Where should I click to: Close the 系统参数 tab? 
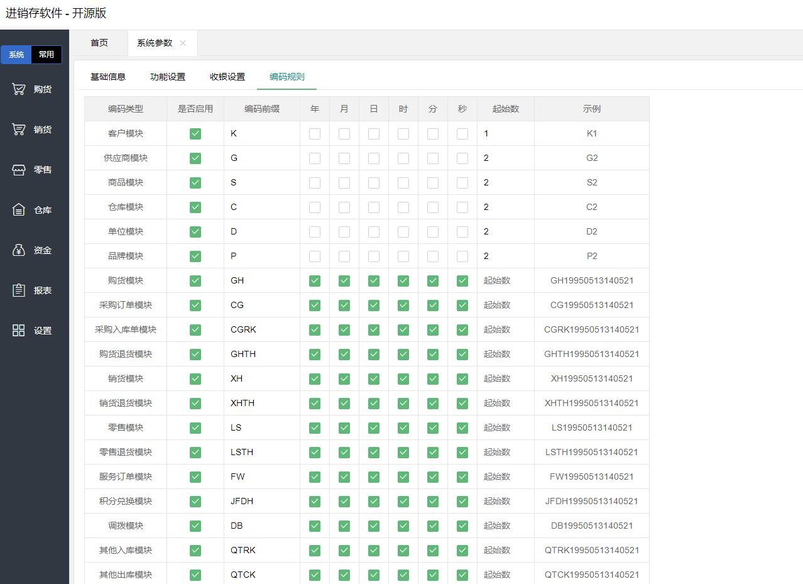pos(183,43)
